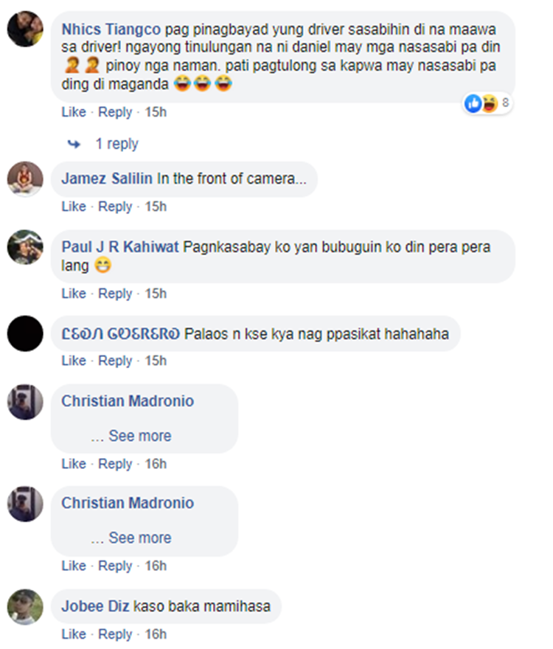Like Jamez Salilin's comment
Viewport: 553px width, 649px height.
tap(74, 206)
